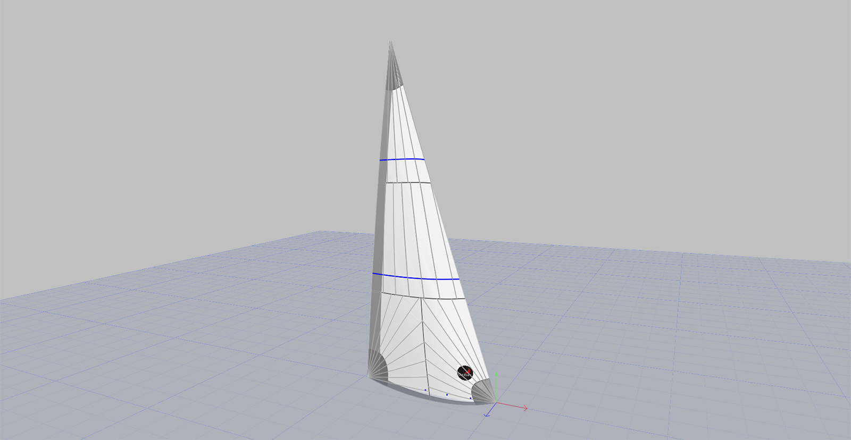Select the lower blue draft stripe

click(x=415, y=277)
